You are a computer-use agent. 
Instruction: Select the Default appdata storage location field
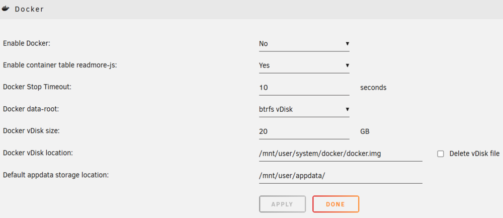[341, 176]
